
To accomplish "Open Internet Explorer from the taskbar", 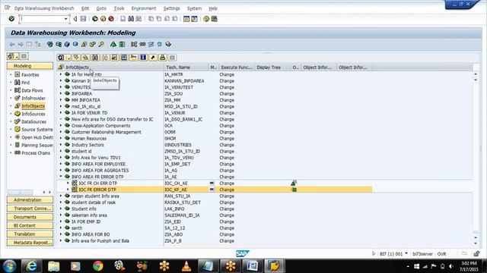I will 32,266.
